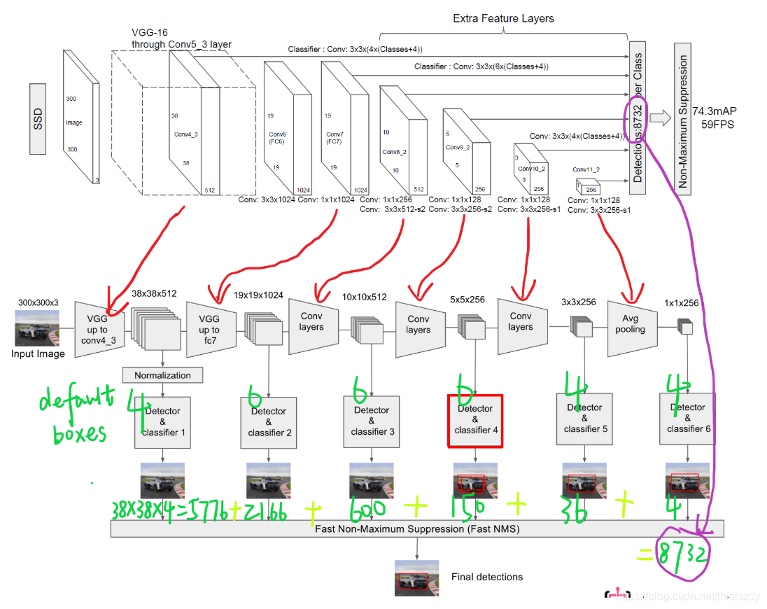The image size is (767, 609).
Task: Select the 'VGG up to conv4_3' block
Action: click(99, 329)
